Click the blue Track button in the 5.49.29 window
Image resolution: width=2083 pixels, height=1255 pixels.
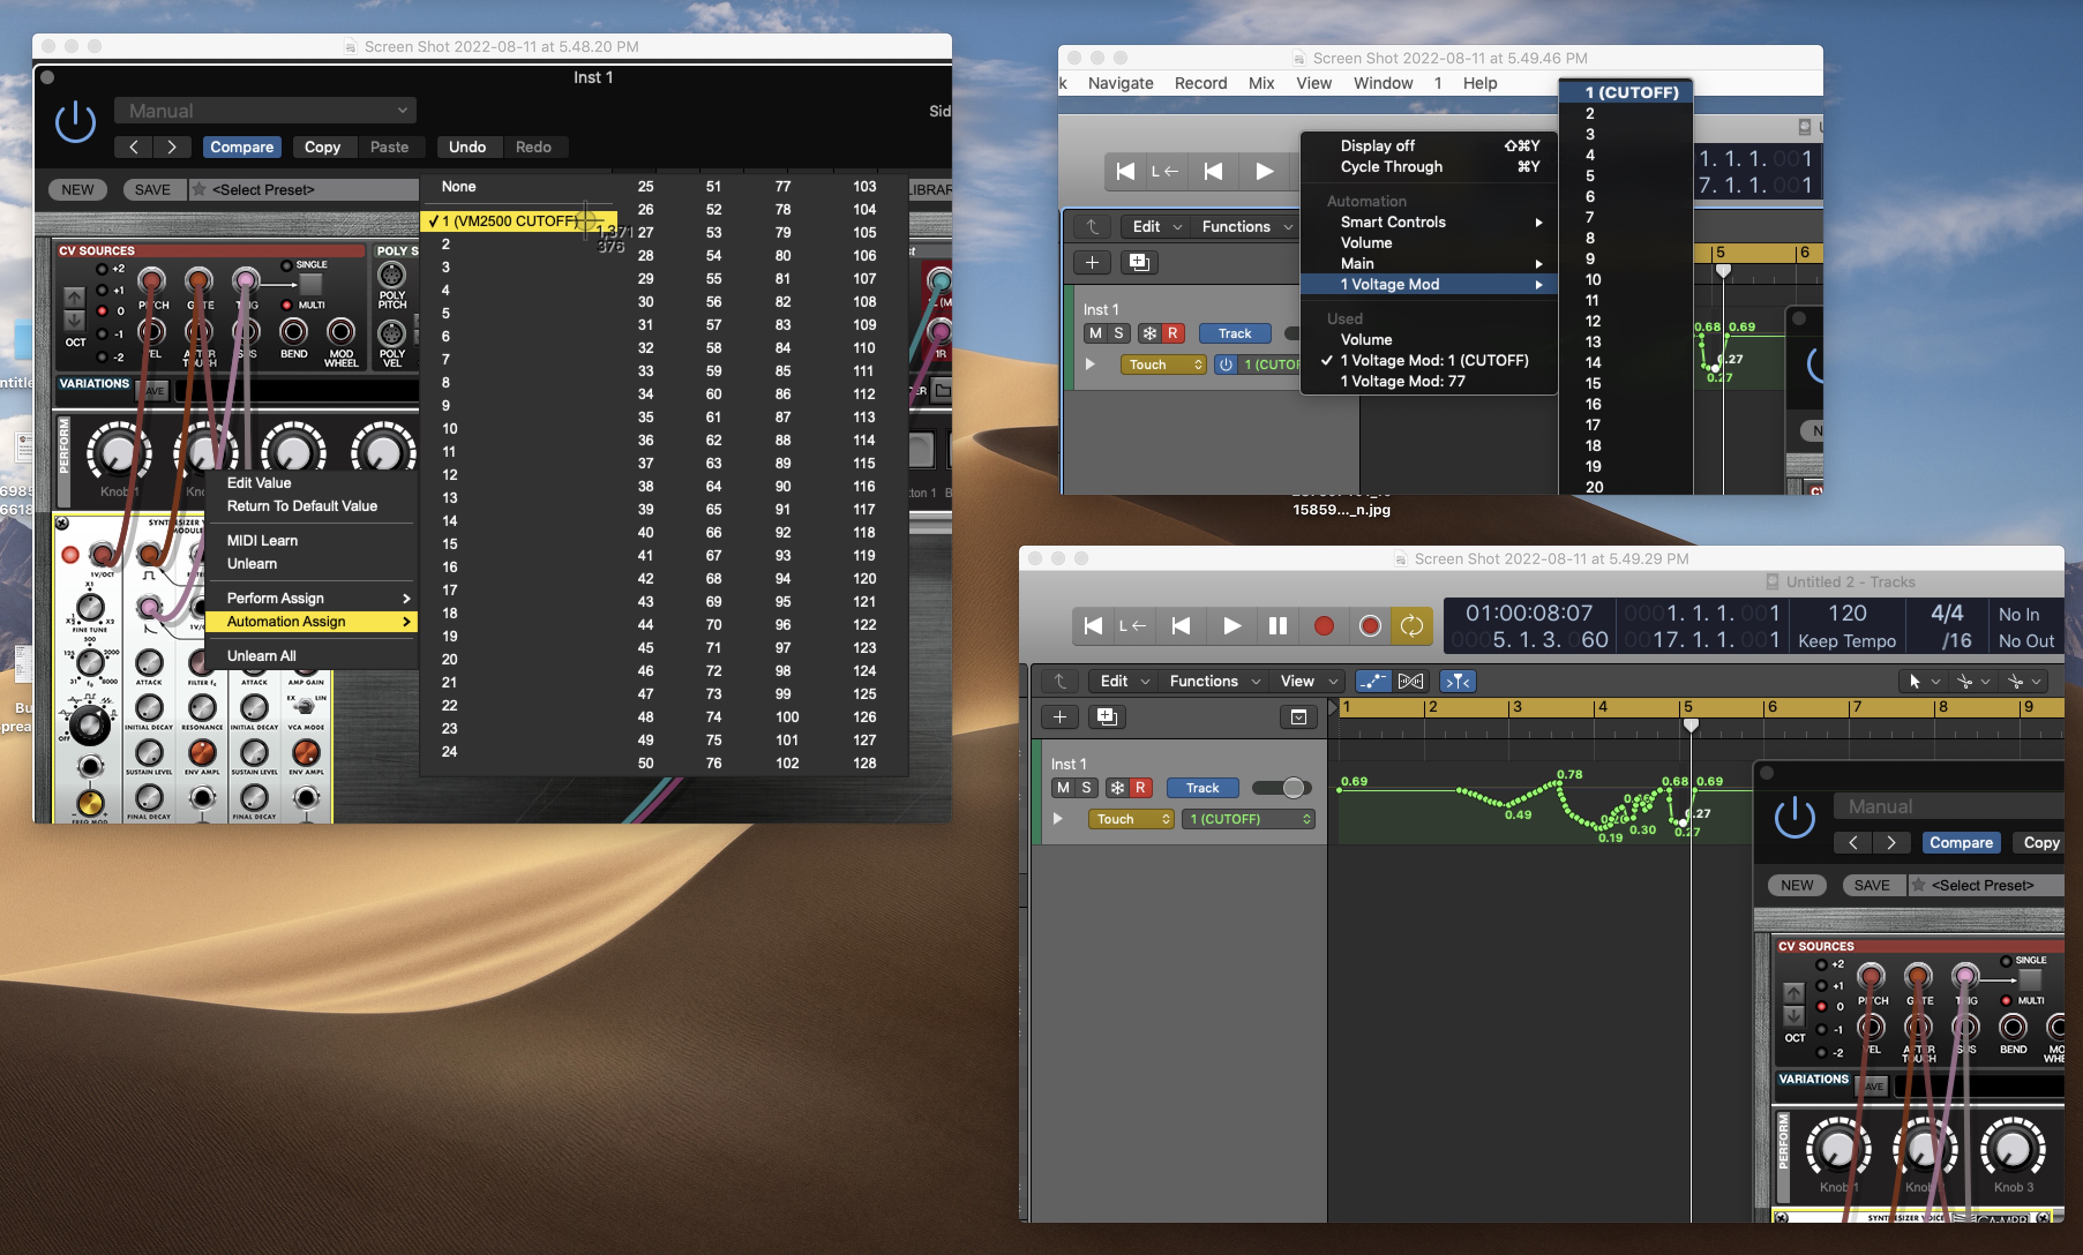point(1202,788)
